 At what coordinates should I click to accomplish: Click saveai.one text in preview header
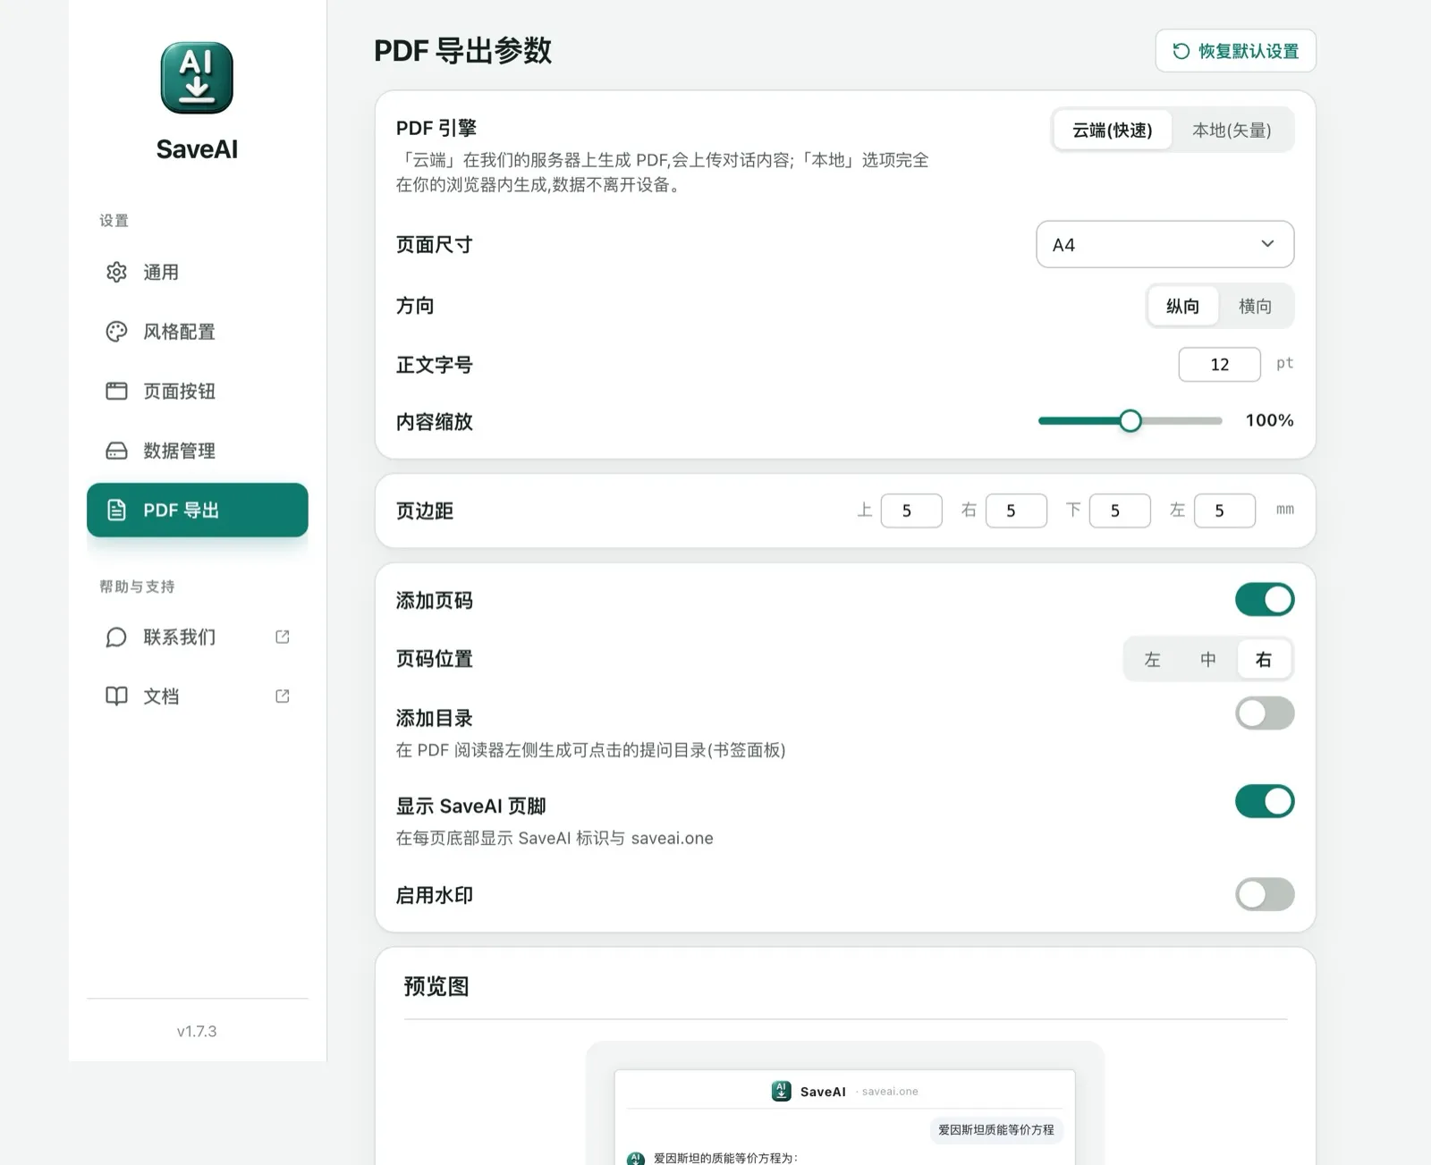coord(890,1092)
